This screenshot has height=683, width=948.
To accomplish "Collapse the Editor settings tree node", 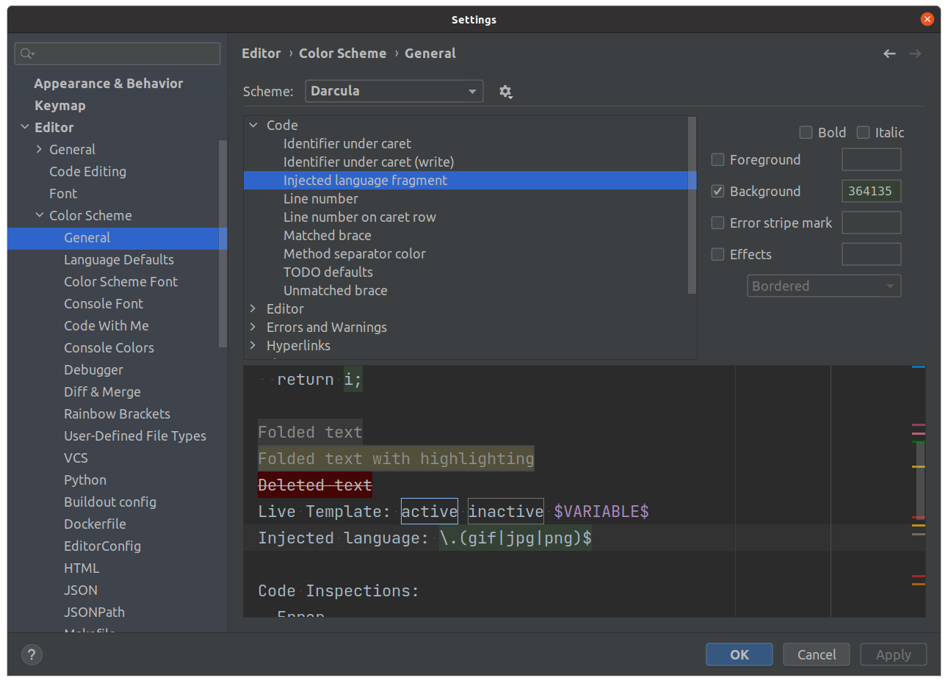I will click(25, 127).
